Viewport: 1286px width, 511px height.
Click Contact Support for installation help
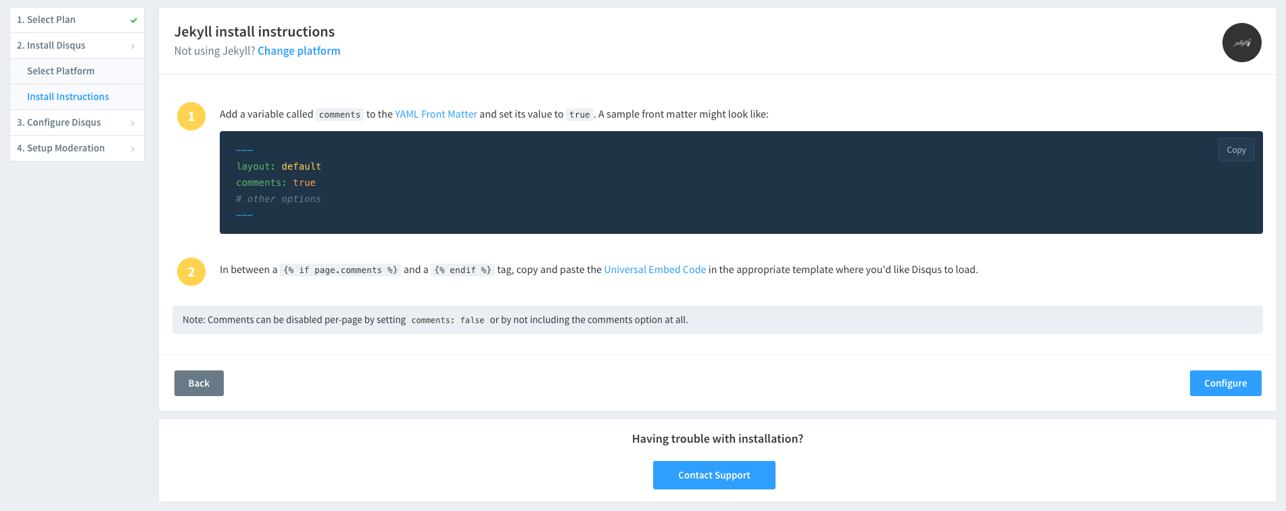pos(714,474)
